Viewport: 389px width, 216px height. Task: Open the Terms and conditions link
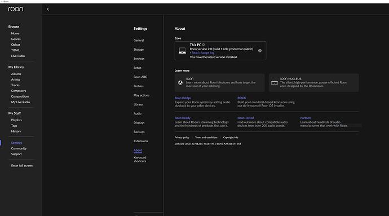(x=206, y=138)
